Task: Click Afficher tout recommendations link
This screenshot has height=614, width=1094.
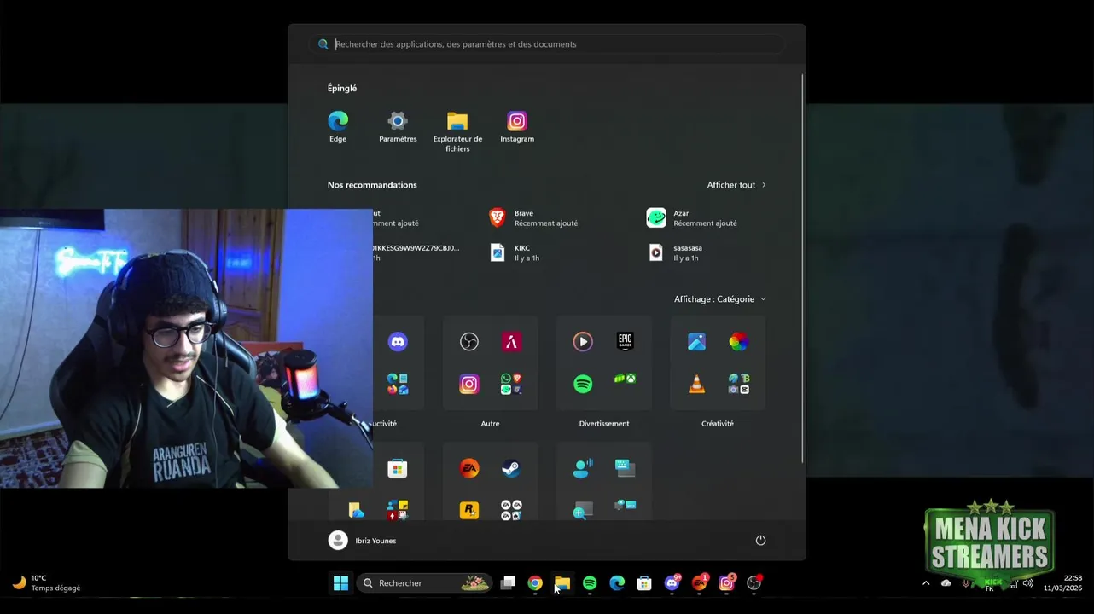Action: 736,185
